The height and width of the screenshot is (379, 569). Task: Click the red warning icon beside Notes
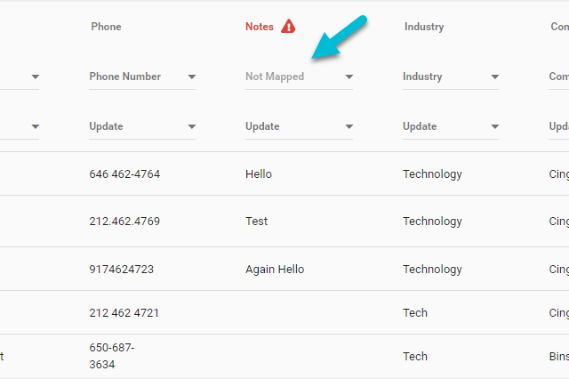tap(288, 26)
